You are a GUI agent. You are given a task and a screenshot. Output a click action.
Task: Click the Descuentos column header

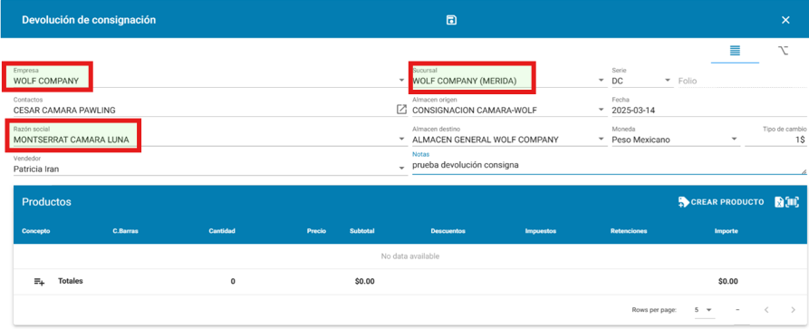pos(448,231)
